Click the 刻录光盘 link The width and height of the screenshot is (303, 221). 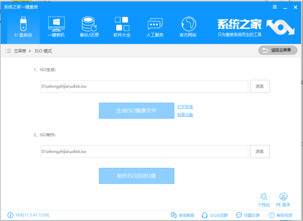(x=185, y=114)
